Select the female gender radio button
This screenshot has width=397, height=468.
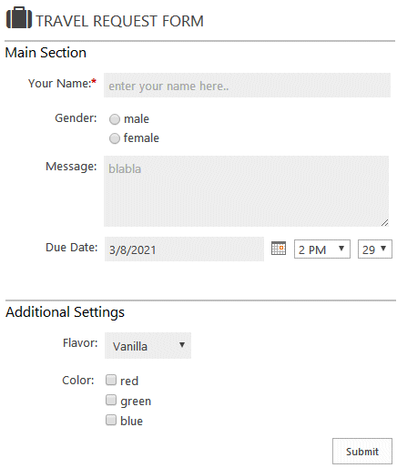tap(115, 138)
